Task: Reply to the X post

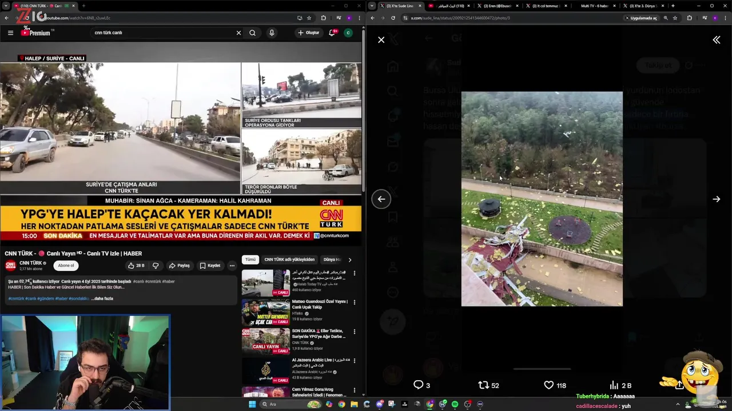Action: 421,385
